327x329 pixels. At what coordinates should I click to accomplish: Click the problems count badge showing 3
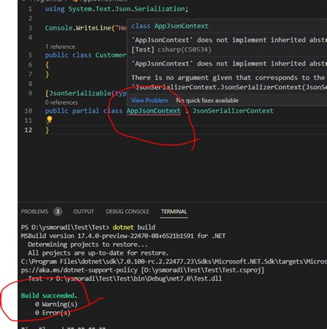pyautogui.click(x=58, y=212)
